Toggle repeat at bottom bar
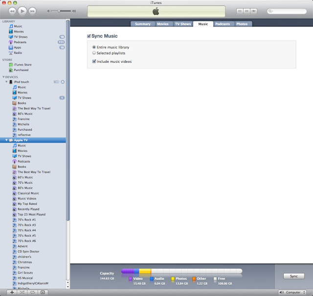 coord(32,293)
